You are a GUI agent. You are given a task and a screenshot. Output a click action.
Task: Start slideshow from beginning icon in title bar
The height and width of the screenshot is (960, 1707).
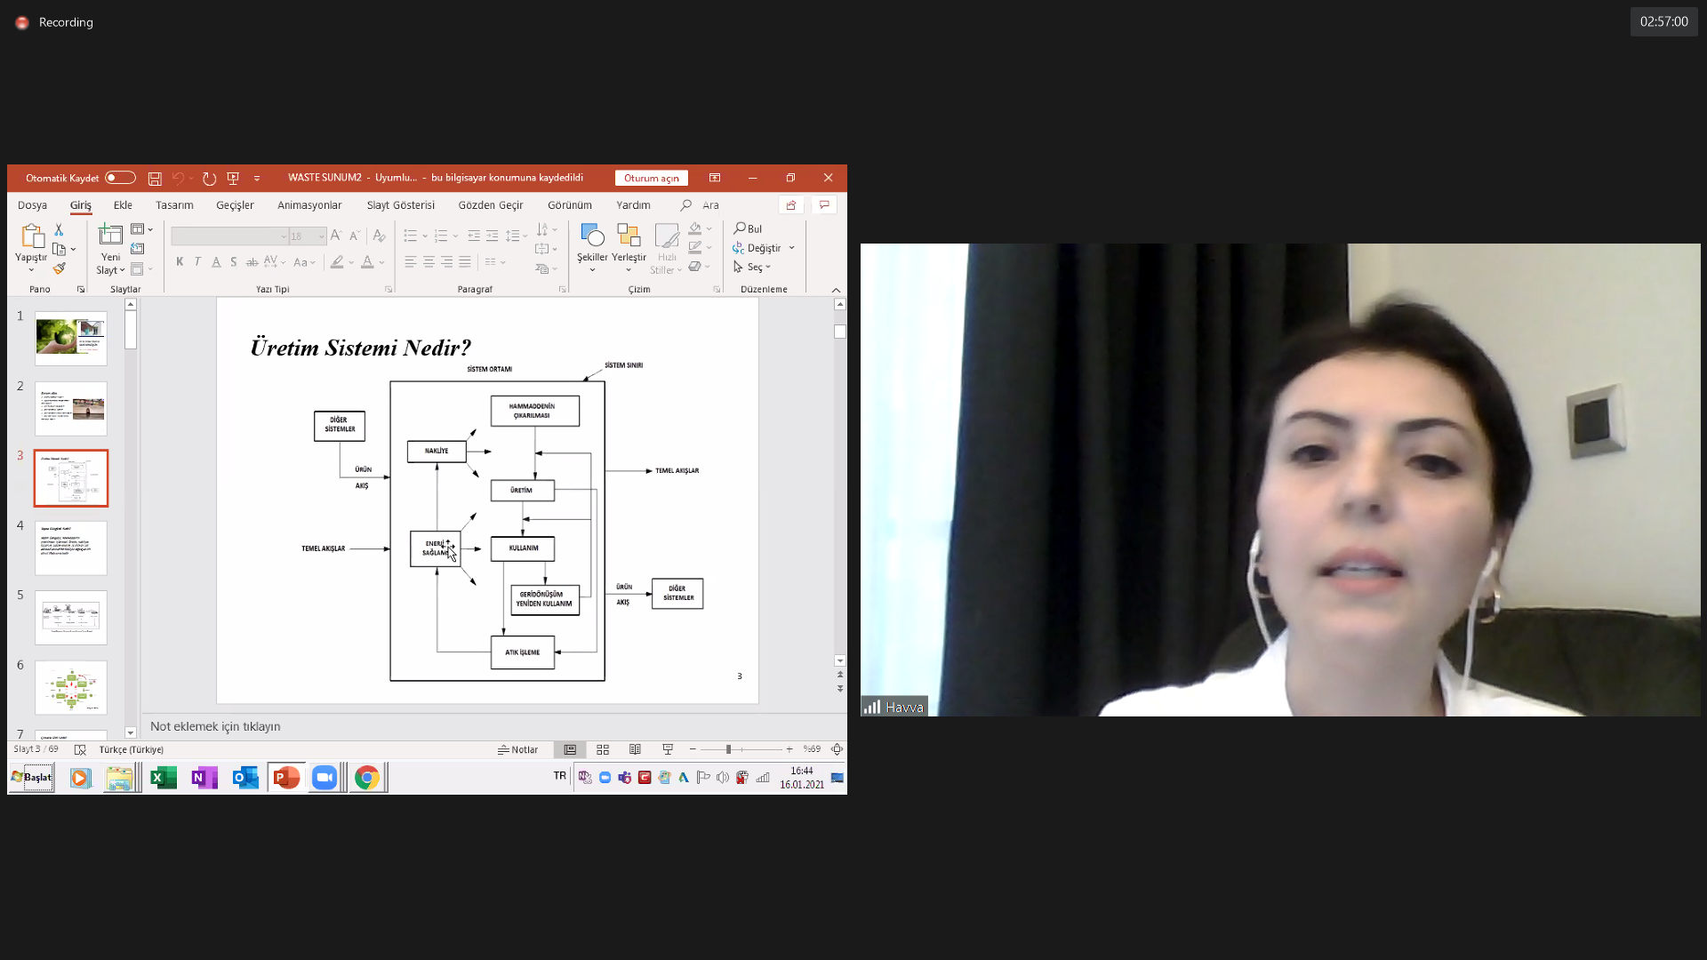pyautogui.click(x=233, y=179)
